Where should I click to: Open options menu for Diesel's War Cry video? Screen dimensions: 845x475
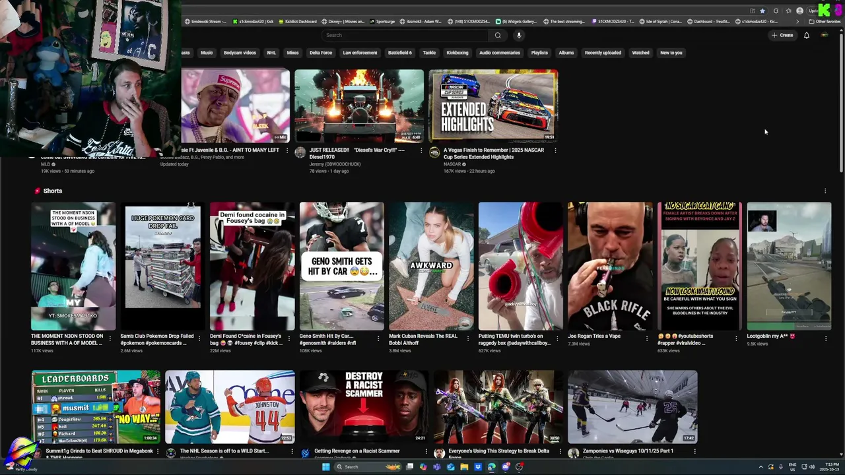tap(421, 150)
